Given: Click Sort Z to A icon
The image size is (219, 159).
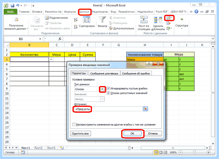Looking at the screenshot, I should 76,27.
